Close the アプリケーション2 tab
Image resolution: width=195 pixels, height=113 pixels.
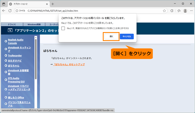tap(47, 4)
